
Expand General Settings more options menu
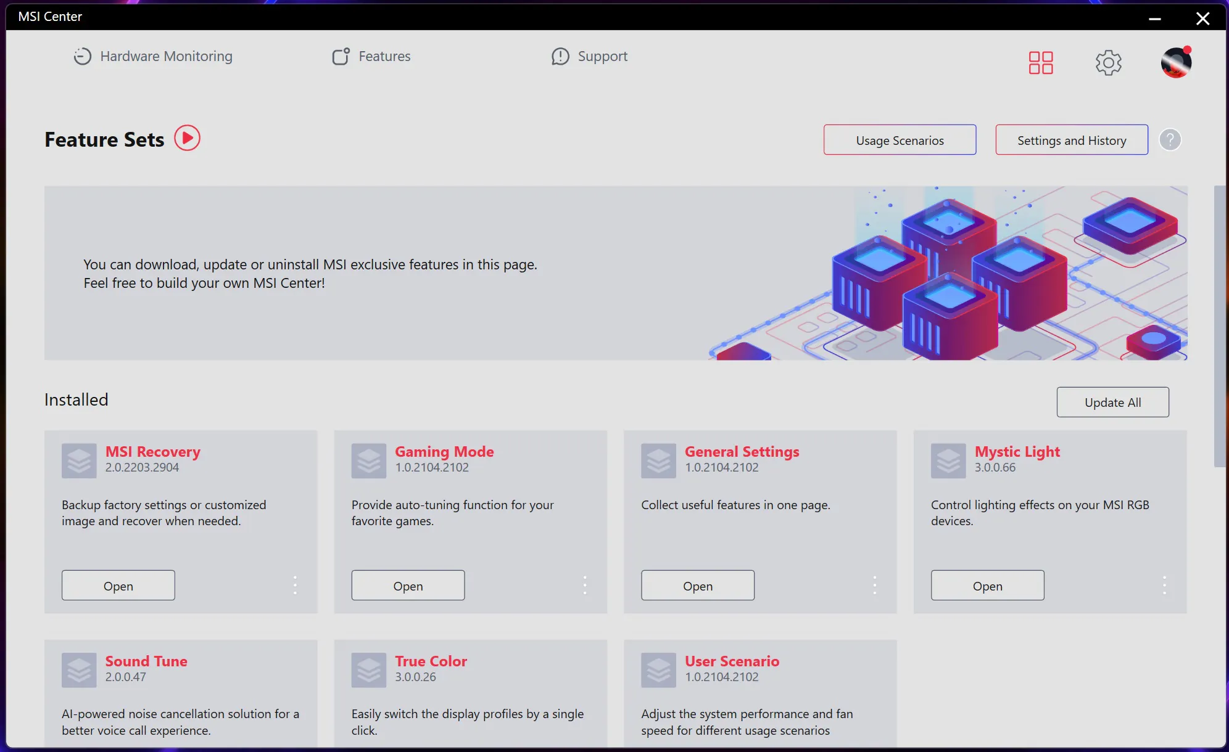(x=874, y=584)
